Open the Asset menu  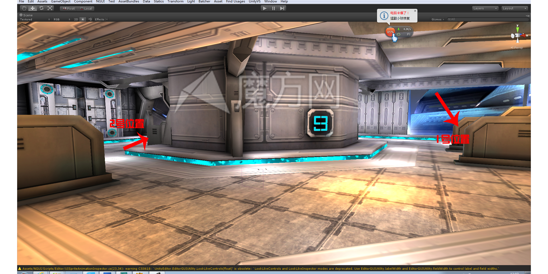pos(218,1)
